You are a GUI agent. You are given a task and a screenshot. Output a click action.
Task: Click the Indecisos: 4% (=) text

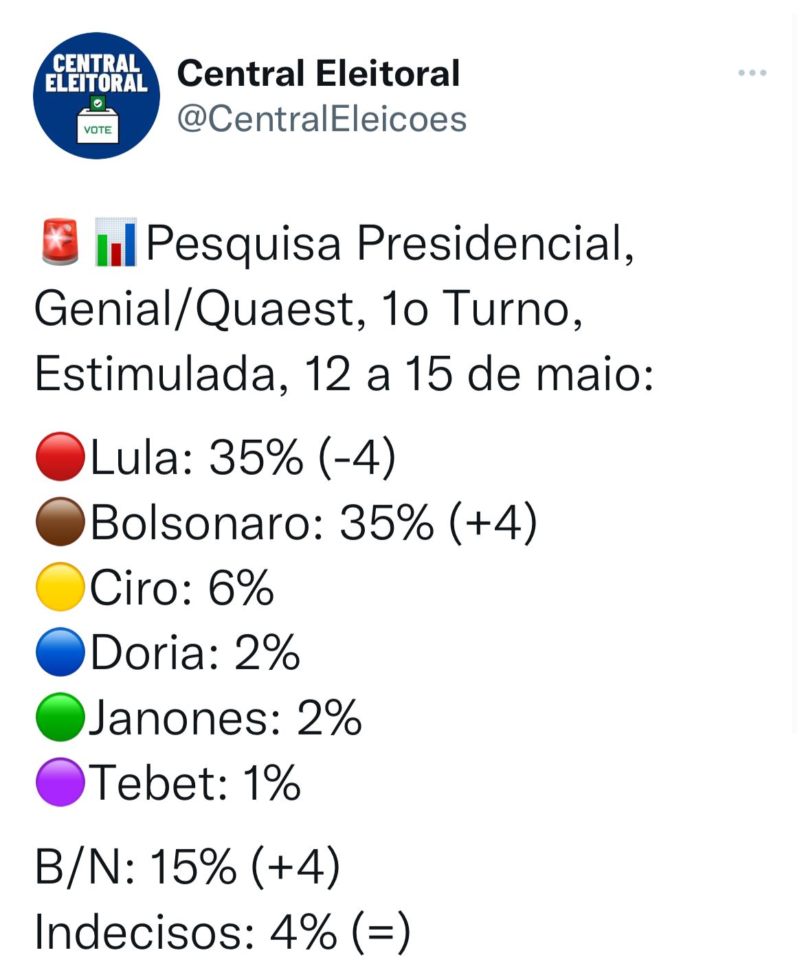click(x=222, y=932)
